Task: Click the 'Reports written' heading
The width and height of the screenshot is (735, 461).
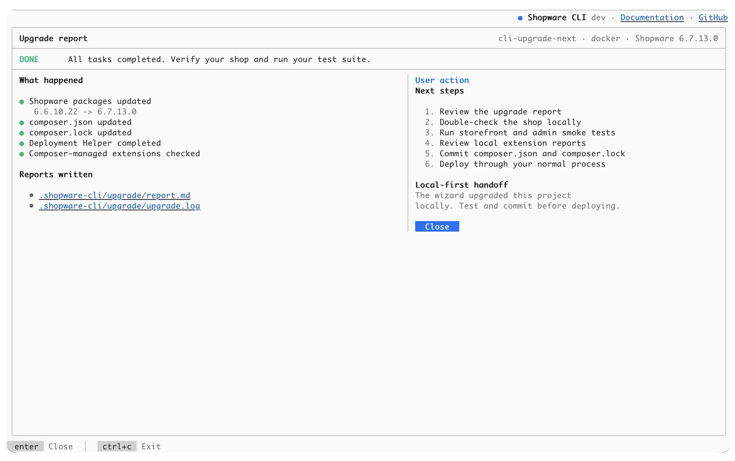Action: (x=56, y=174)
